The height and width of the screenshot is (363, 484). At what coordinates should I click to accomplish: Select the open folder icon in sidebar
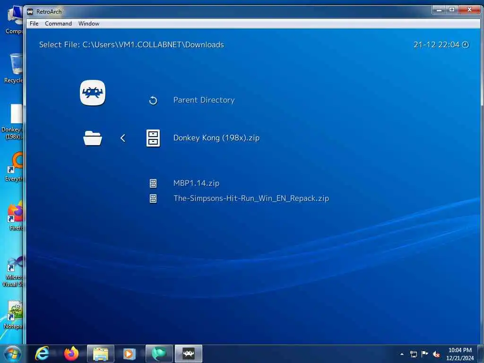click(93, 138)
